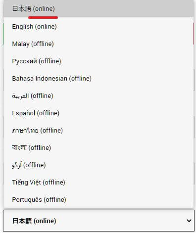Click the (offline) text after Tiếng Việt

(54, 183)
